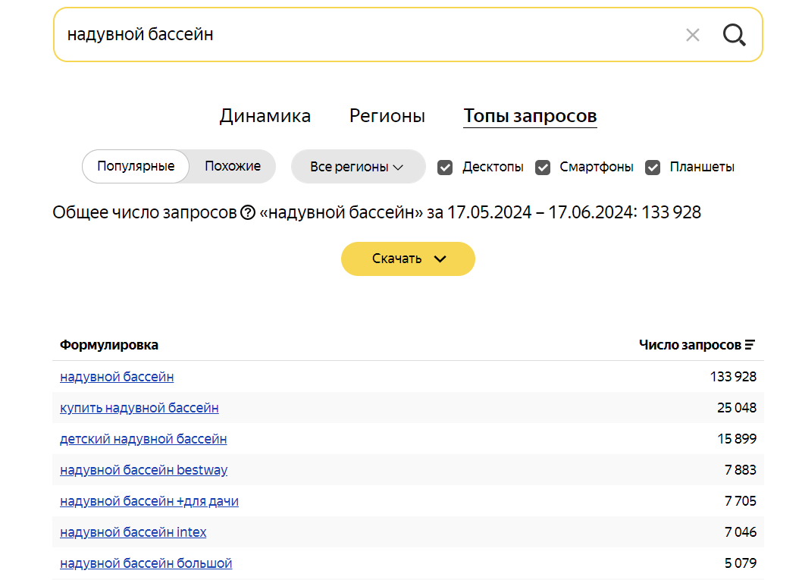Open the надувной бассейн query link
The image size is (802, 580).
[117, 377]
